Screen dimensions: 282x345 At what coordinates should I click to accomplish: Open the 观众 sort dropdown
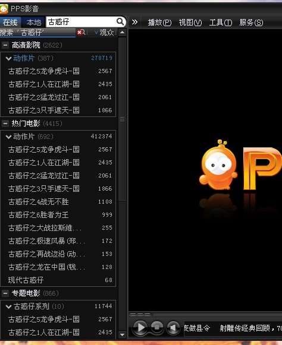(x=104, y=33)
